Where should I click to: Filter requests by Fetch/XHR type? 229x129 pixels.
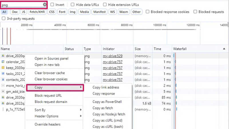tap(37, 12)
